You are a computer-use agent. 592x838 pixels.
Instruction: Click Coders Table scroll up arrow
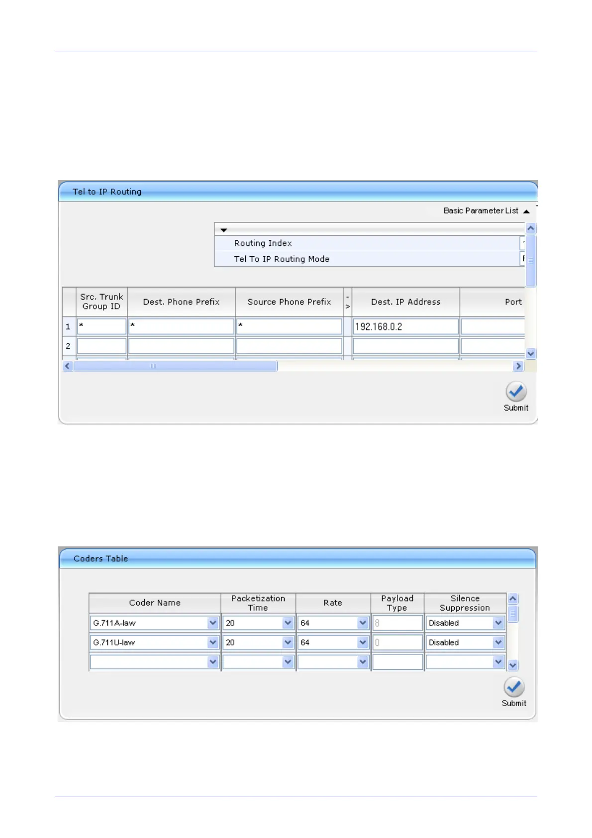click(x=513, y=599)
